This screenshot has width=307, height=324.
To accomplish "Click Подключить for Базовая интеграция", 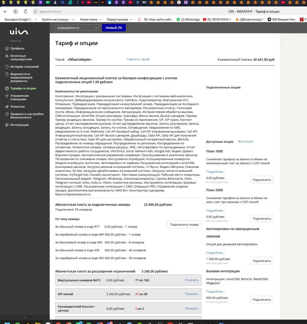I will tap(262, 299).
